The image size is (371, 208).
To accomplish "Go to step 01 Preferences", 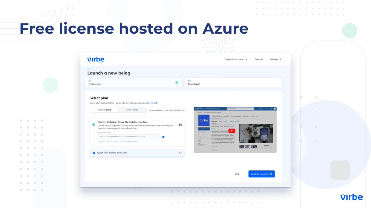I will click(x=134, y=83).
